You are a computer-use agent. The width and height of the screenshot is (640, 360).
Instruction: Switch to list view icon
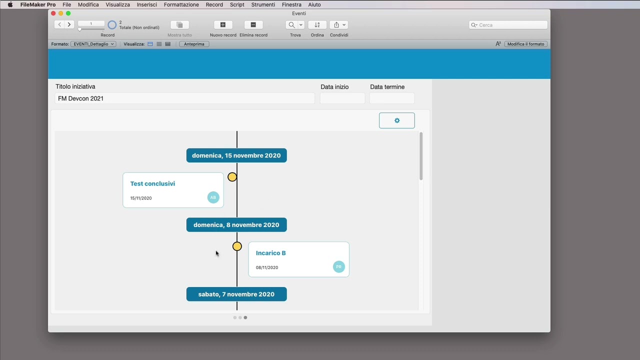pyautogui.click(x=159, y=44)
